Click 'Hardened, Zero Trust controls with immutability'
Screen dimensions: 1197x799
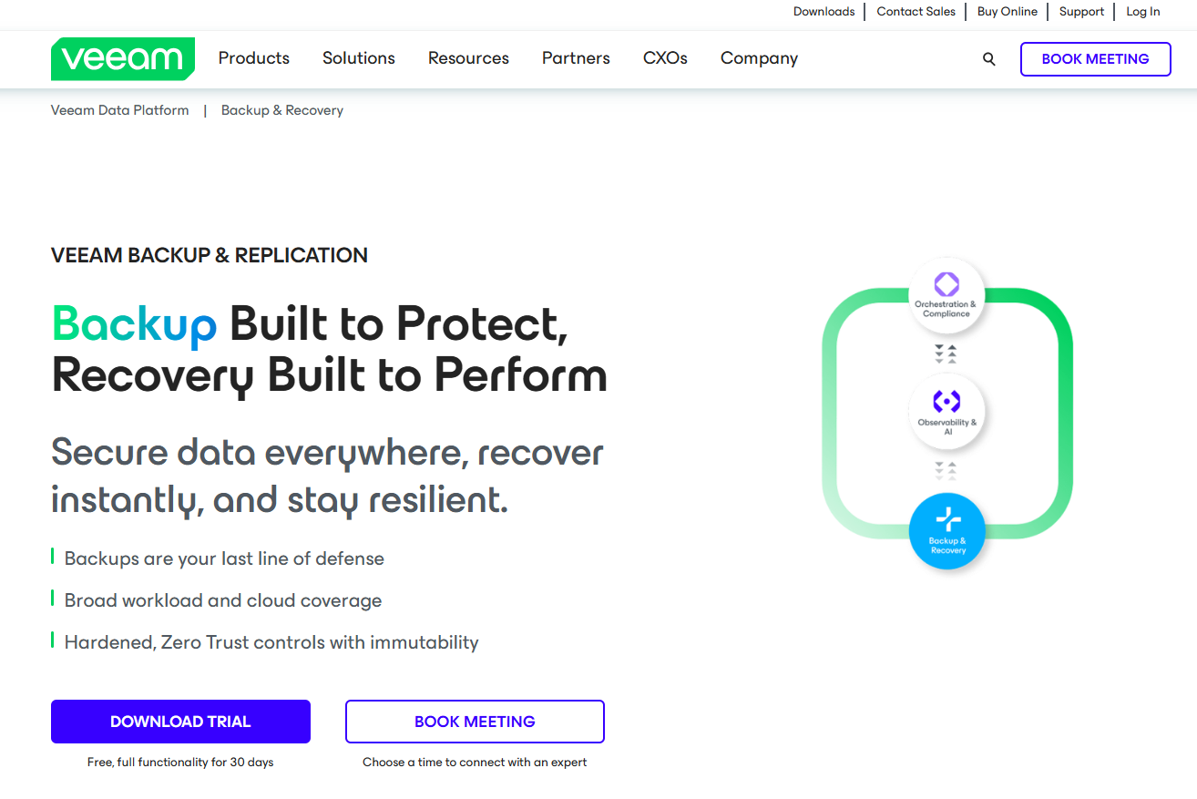point(271,642)
